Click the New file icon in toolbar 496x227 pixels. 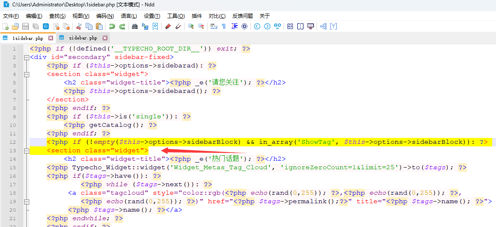point(6,26)
